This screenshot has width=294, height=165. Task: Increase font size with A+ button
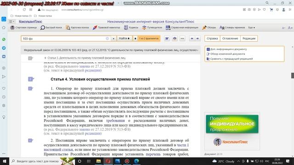[x=290, y=27]
